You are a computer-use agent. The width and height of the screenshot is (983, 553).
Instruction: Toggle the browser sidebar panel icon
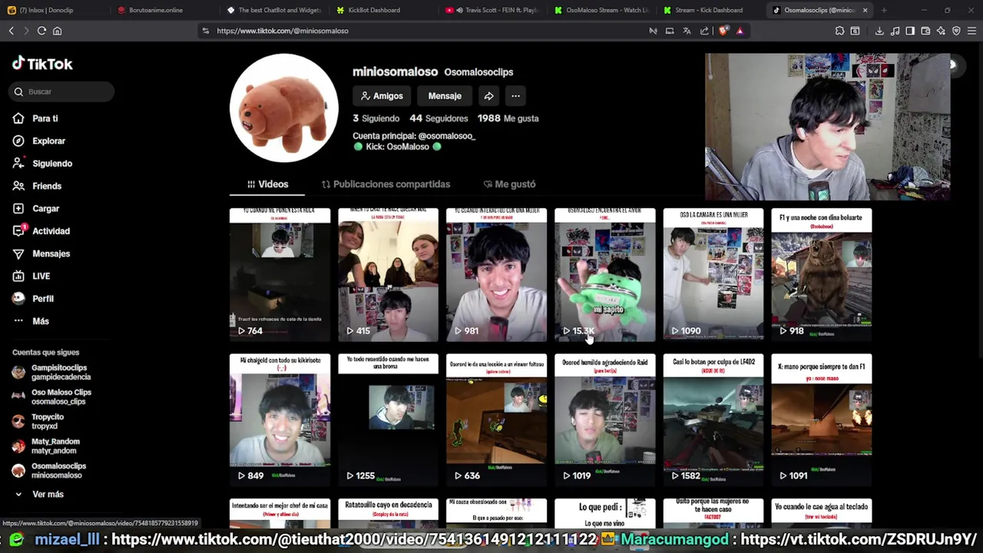910,31
